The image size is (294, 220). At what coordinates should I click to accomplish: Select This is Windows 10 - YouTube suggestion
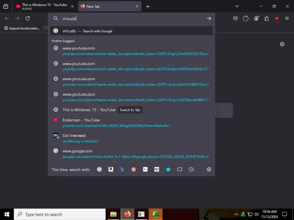(x=89, y=110)
